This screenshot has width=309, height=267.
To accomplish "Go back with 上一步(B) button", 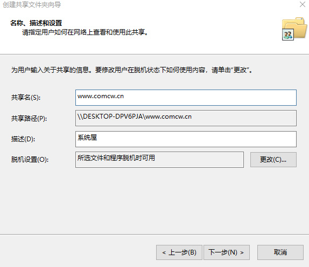I will [179, 252].
